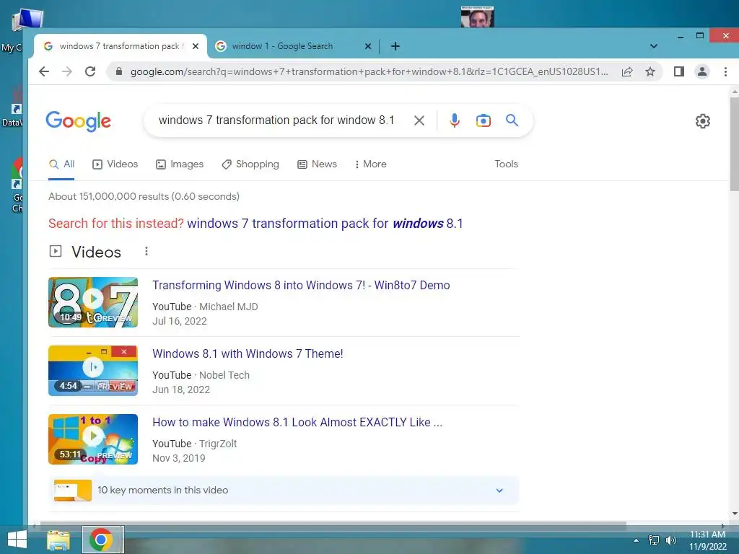Click the webcam thumbnail at top
The width and height of the screenshot is (739, 554).
(477, 17)
